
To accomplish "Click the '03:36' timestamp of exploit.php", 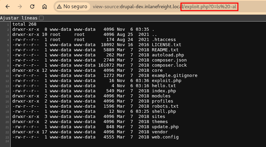I will [x=142, y=81].
